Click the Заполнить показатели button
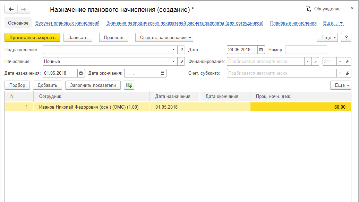 93,85
